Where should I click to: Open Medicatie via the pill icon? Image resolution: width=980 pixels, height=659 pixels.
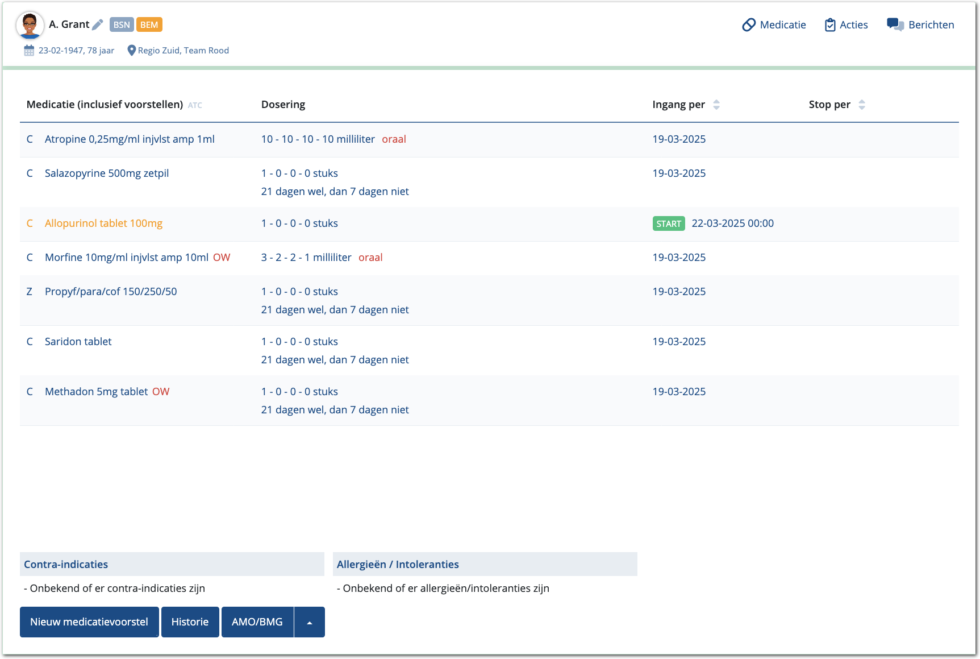pyautogui.click(x=749, y=25)
